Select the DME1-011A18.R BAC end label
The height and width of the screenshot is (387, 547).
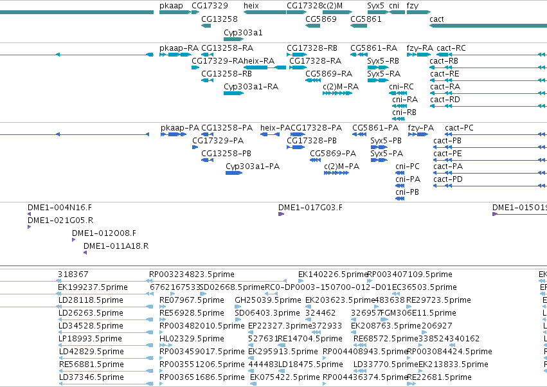(116, 246)
